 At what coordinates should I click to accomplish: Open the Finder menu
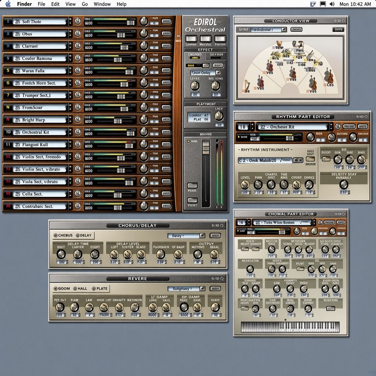(25, 4)
